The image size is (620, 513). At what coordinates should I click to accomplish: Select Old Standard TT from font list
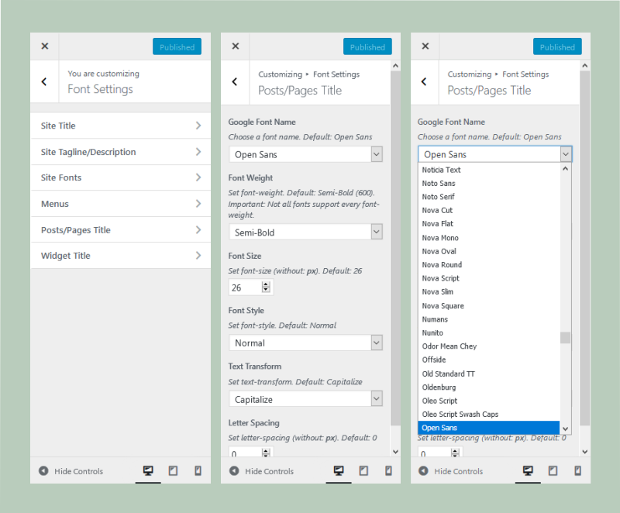(489, 374)
